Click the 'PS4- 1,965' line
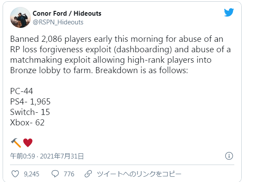The width and height of the screenshot is (253, 182). click(30, 102)
